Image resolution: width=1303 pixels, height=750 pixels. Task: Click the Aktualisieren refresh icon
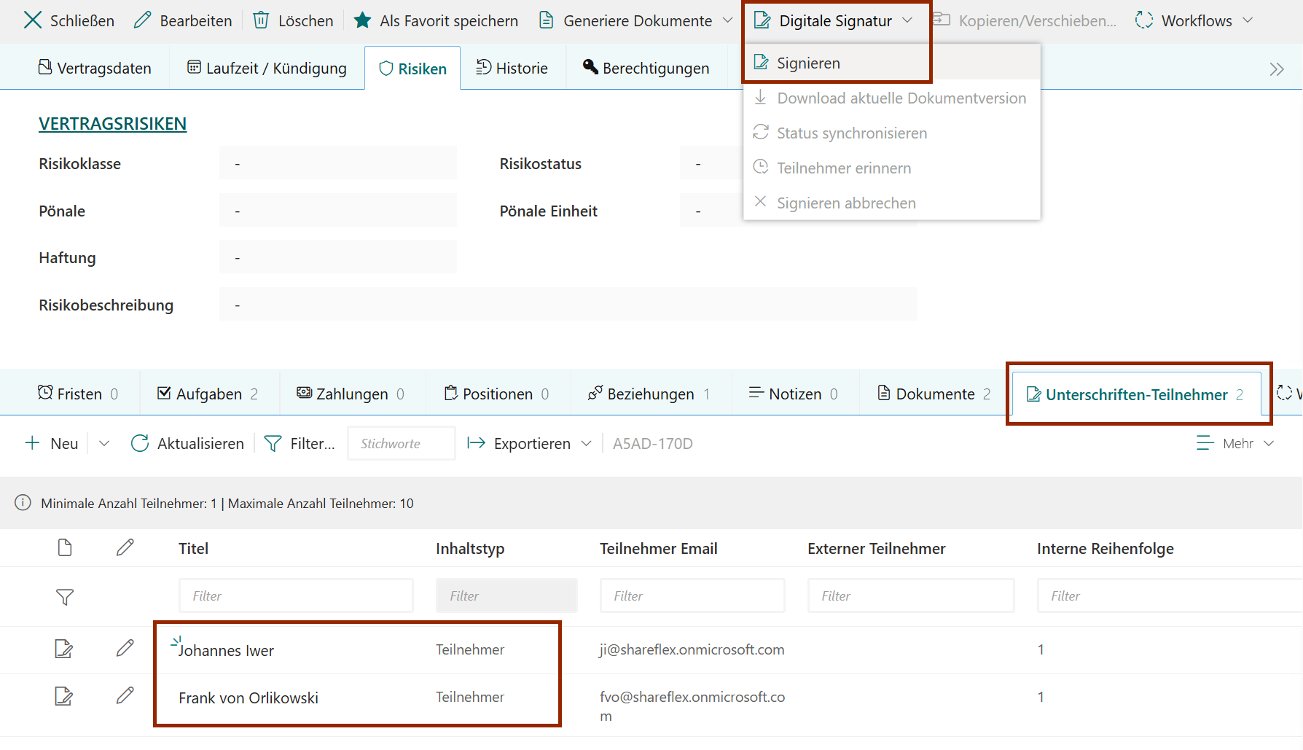pyautogui.click(x=139, y=443)
